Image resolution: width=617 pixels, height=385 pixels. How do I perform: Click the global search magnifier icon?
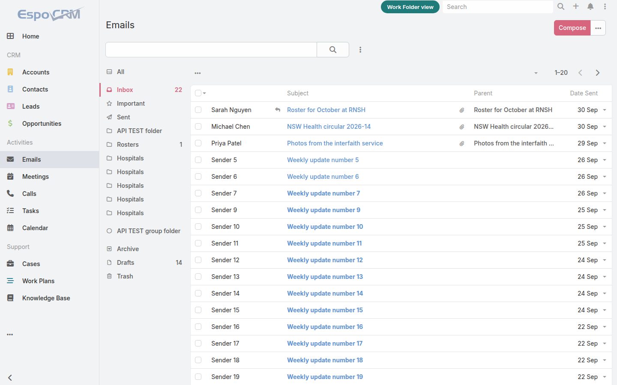(x=561, y=6)
